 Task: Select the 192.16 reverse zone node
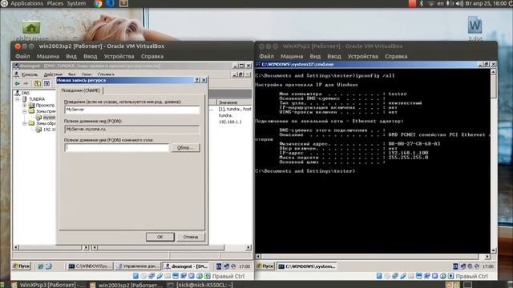pyautogui.click(x=46, y=130)
